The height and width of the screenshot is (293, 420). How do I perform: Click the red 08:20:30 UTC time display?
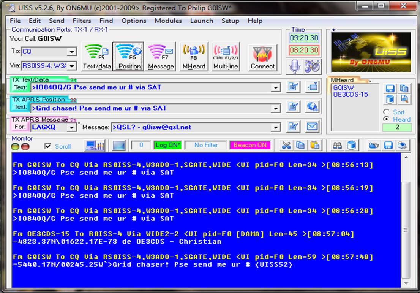[x=304, y=50]
